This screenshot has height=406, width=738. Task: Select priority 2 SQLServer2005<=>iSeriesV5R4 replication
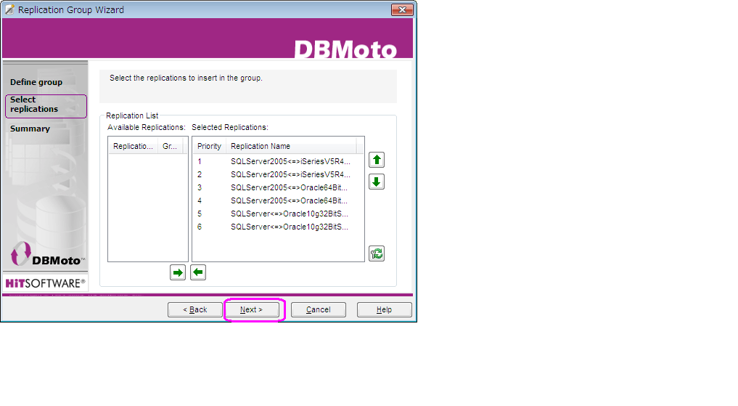(x=278, y=174)
